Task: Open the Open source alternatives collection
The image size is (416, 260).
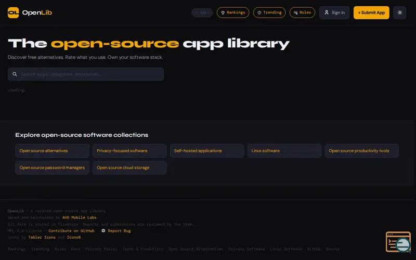Action: coord(53,151)
